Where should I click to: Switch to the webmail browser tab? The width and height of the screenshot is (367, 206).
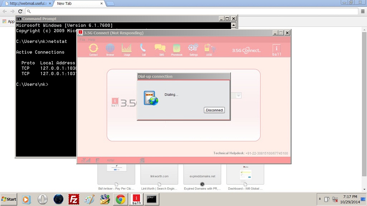(x=27, y=4)
